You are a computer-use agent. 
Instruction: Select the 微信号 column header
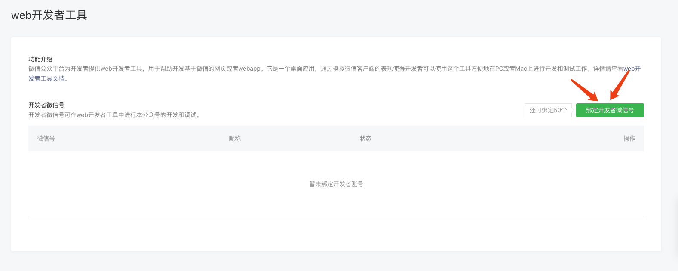point(46,139)
